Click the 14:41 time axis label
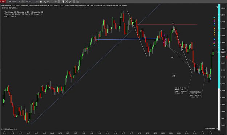Viewport: 227px width, 135px height. pos(4,133)
